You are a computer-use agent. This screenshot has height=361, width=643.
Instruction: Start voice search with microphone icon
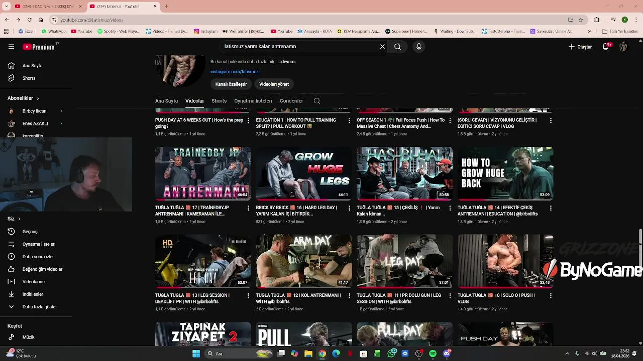(x=419, y=47)
